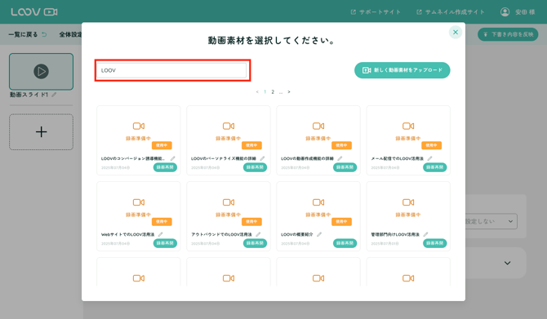Viewport: 547px width, 319px height.
Task: Select page 1 in pagination
Action: 265,91
